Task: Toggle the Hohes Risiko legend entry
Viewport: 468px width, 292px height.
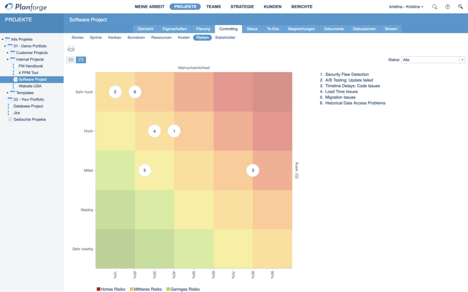Action: (111, 289)
